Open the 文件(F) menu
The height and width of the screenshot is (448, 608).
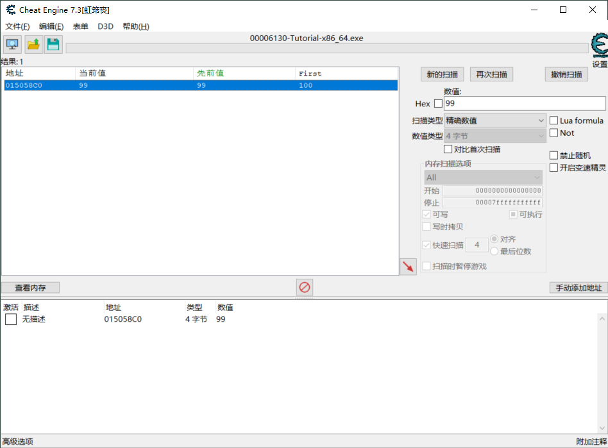point(17,26)
